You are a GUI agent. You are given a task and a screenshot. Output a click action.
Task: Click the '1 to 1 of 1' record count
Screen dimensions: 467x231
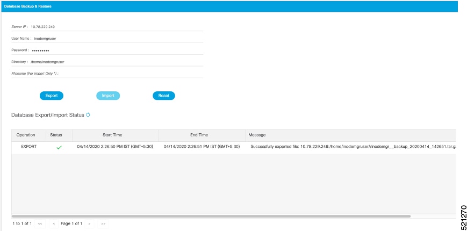pos(22,223)
